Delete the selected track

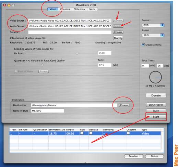[154, 156]
